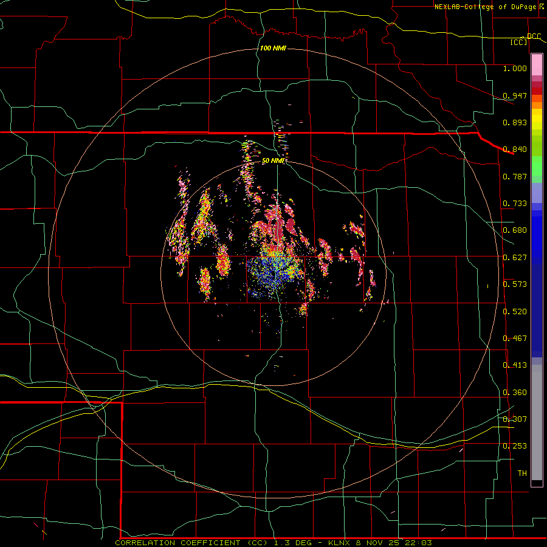Pick the light pink swatch on the color bar
The image size is (547, 547).
click(x=537, y=65)
